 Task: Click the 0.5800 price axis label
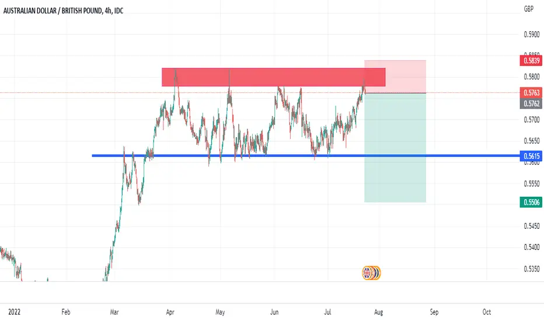(532, 76)
